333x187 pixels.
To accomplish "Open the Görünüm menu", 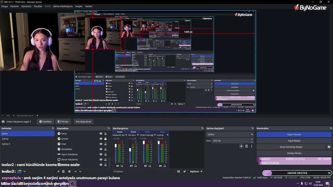I will tap(26, 6).
